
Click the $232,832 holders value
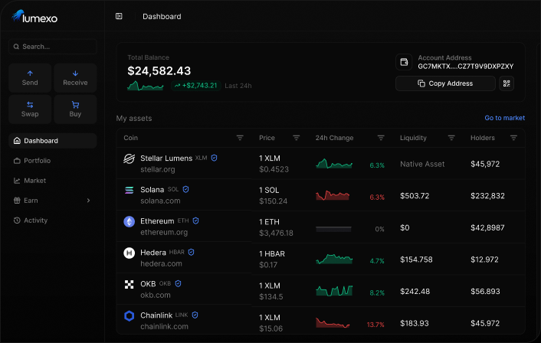(487, 196)
